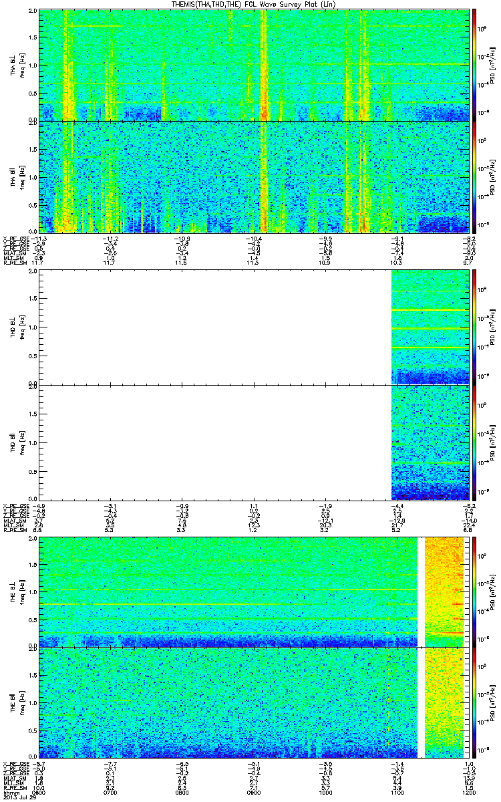Click the THD B-perpendicular panel color bar
This screenshot has height=802, width=501.
tap(474, 326)
